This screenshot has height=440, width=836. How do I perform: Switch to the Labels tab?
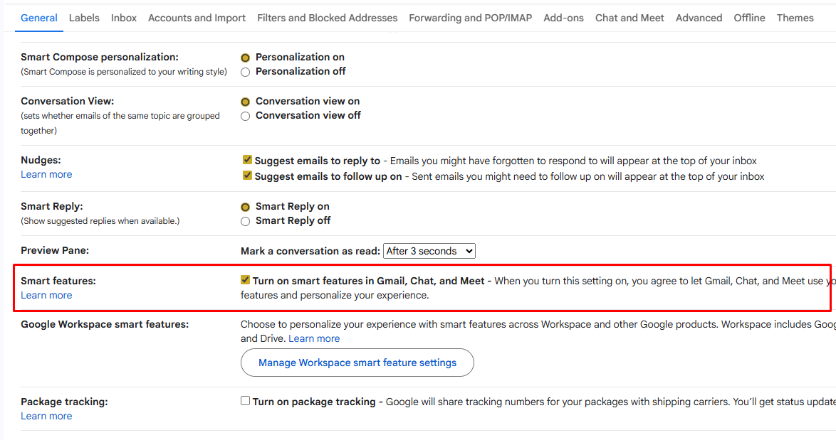[x=84, y=18]
